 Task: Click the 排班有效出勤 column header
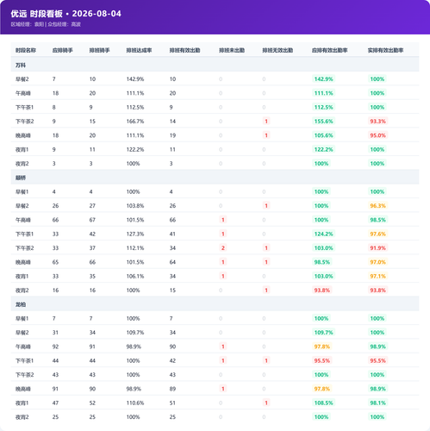184,50
